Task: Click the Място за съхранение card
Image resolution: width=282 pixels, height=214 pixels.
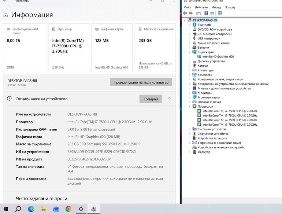Action: point(155,48)
